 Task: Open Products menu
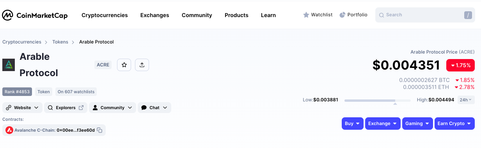[236, 15]
